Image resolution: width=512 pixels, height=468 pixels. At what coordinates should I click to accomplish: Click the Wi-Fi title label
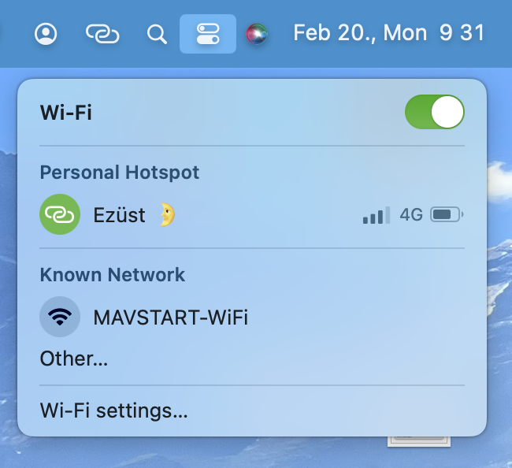coord(66,113)
